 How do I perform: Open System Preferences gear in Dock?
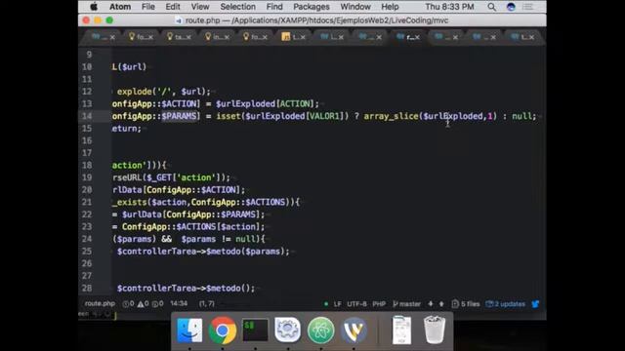288,331
